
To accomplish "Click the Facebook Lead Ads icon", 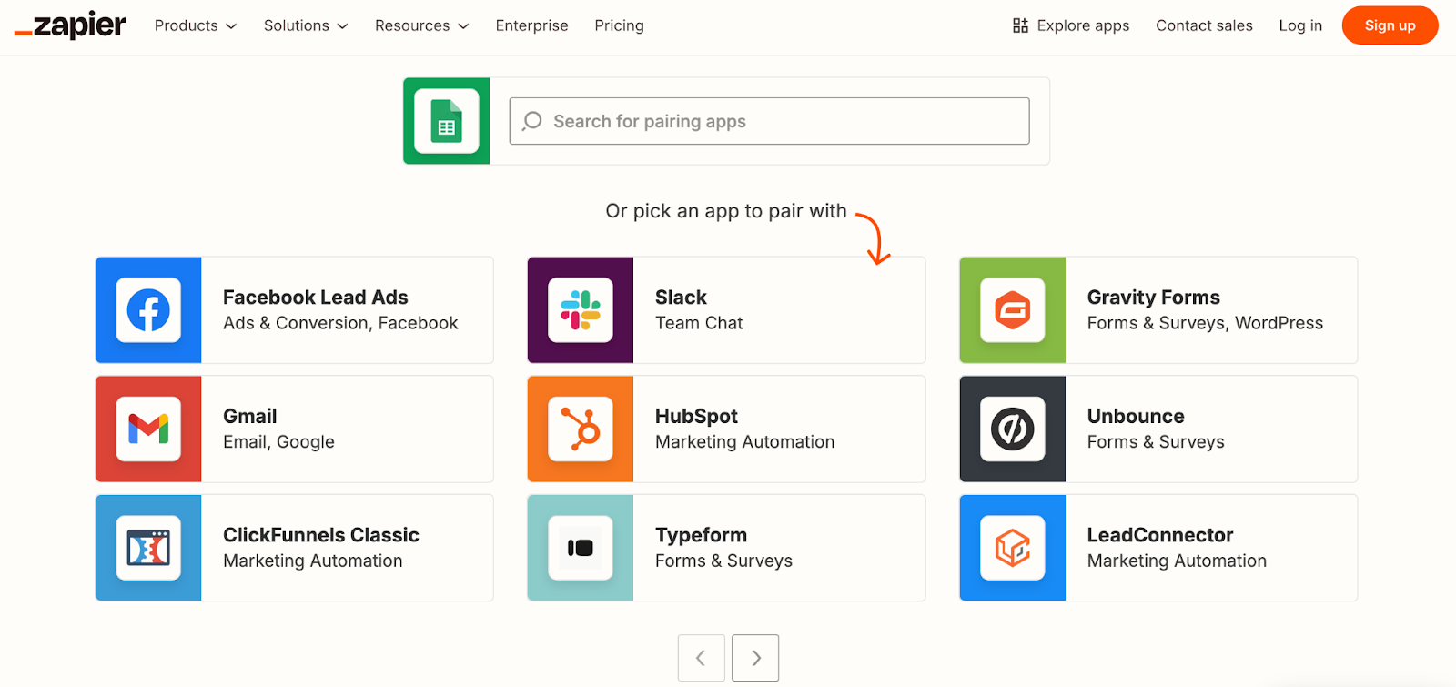I will click(148, 310).
